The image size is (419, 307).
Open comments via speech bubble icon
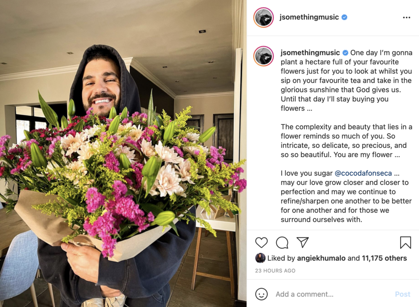[x=282, y=243]
